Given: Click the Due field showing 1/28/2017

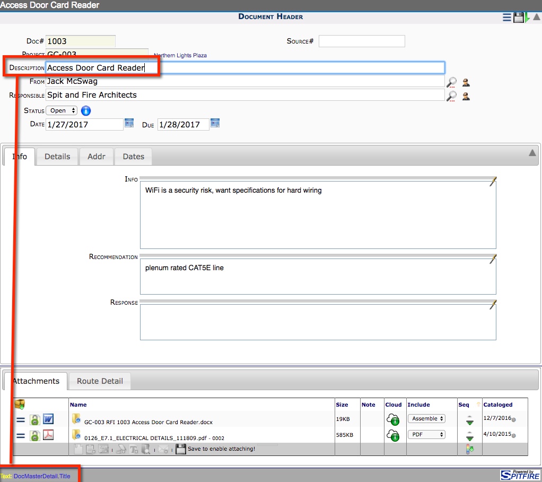Looking at the screenshot, I should click(183, 125).
